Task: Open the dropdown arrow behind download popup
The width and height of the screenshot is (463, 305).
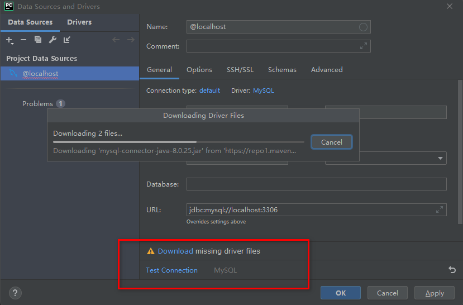Action: [x=440, y=158]
